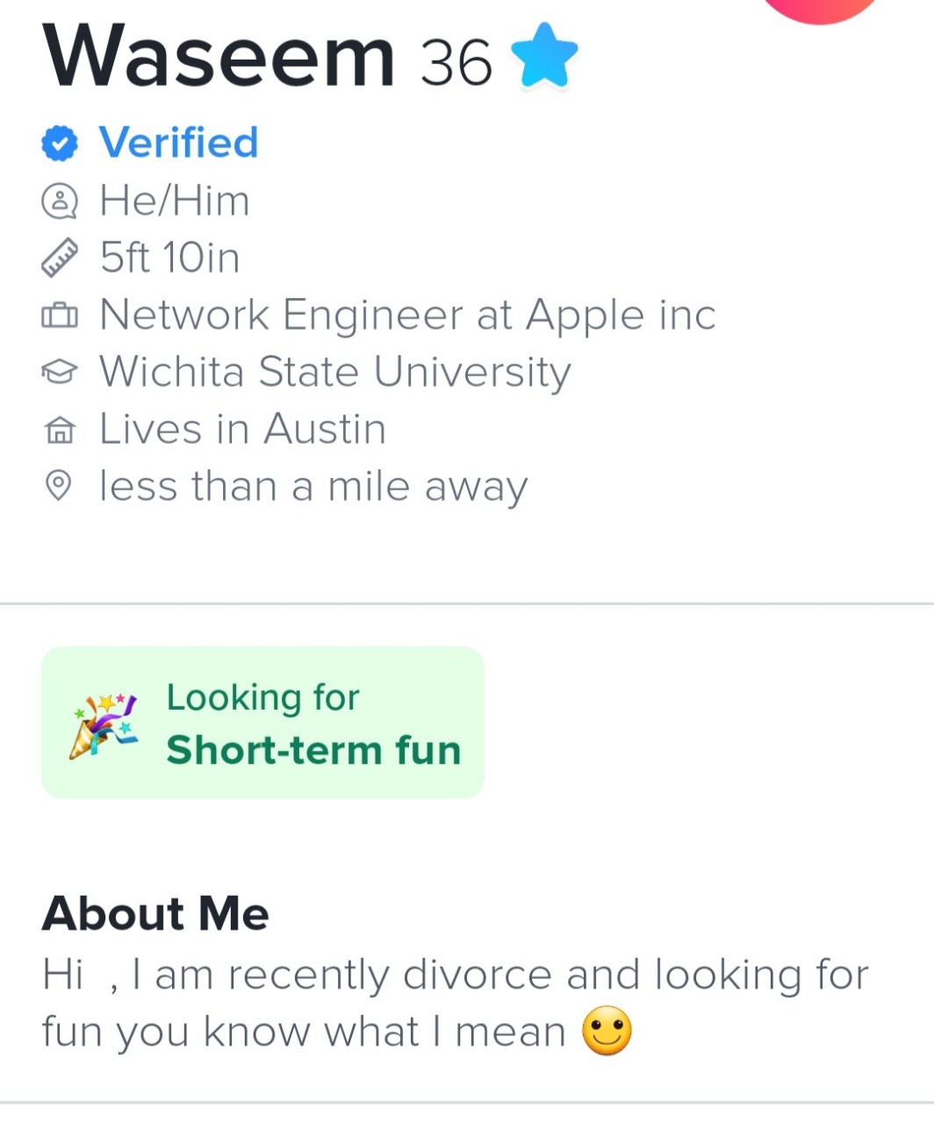Screen dimensions: 934x1123
Task: Tap the smiley emoji in the bio
Action: pyautogui.click(x=607, y=1031)
